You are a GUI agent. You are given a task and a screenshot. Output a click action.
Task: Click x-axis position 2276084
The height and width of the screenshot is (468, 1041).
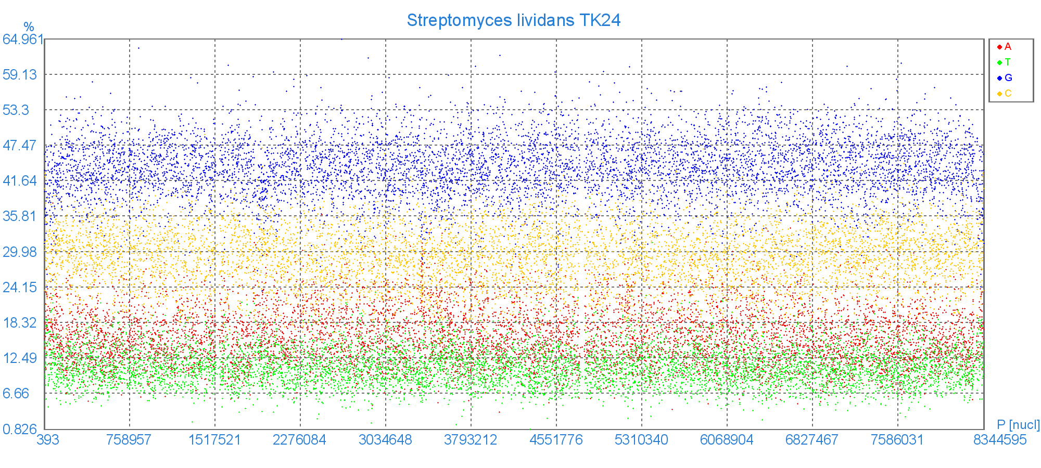tap(299, 440)
